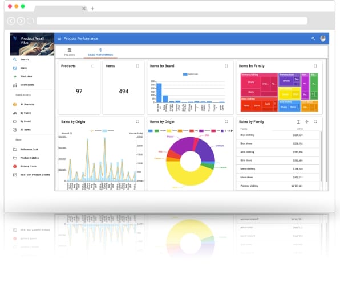340x292 pixels.
Task: Expand the Items card to fullscreen
Action: tap(137, 66)
